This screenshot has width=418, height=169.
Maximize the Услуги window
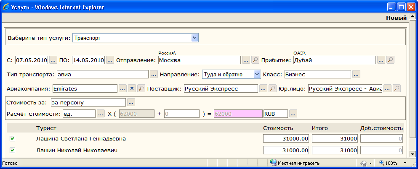401,7
